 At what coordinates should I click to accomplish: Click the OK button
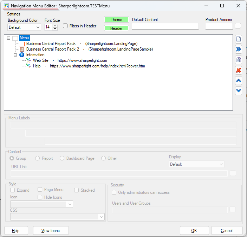click(x=194, y=231)
